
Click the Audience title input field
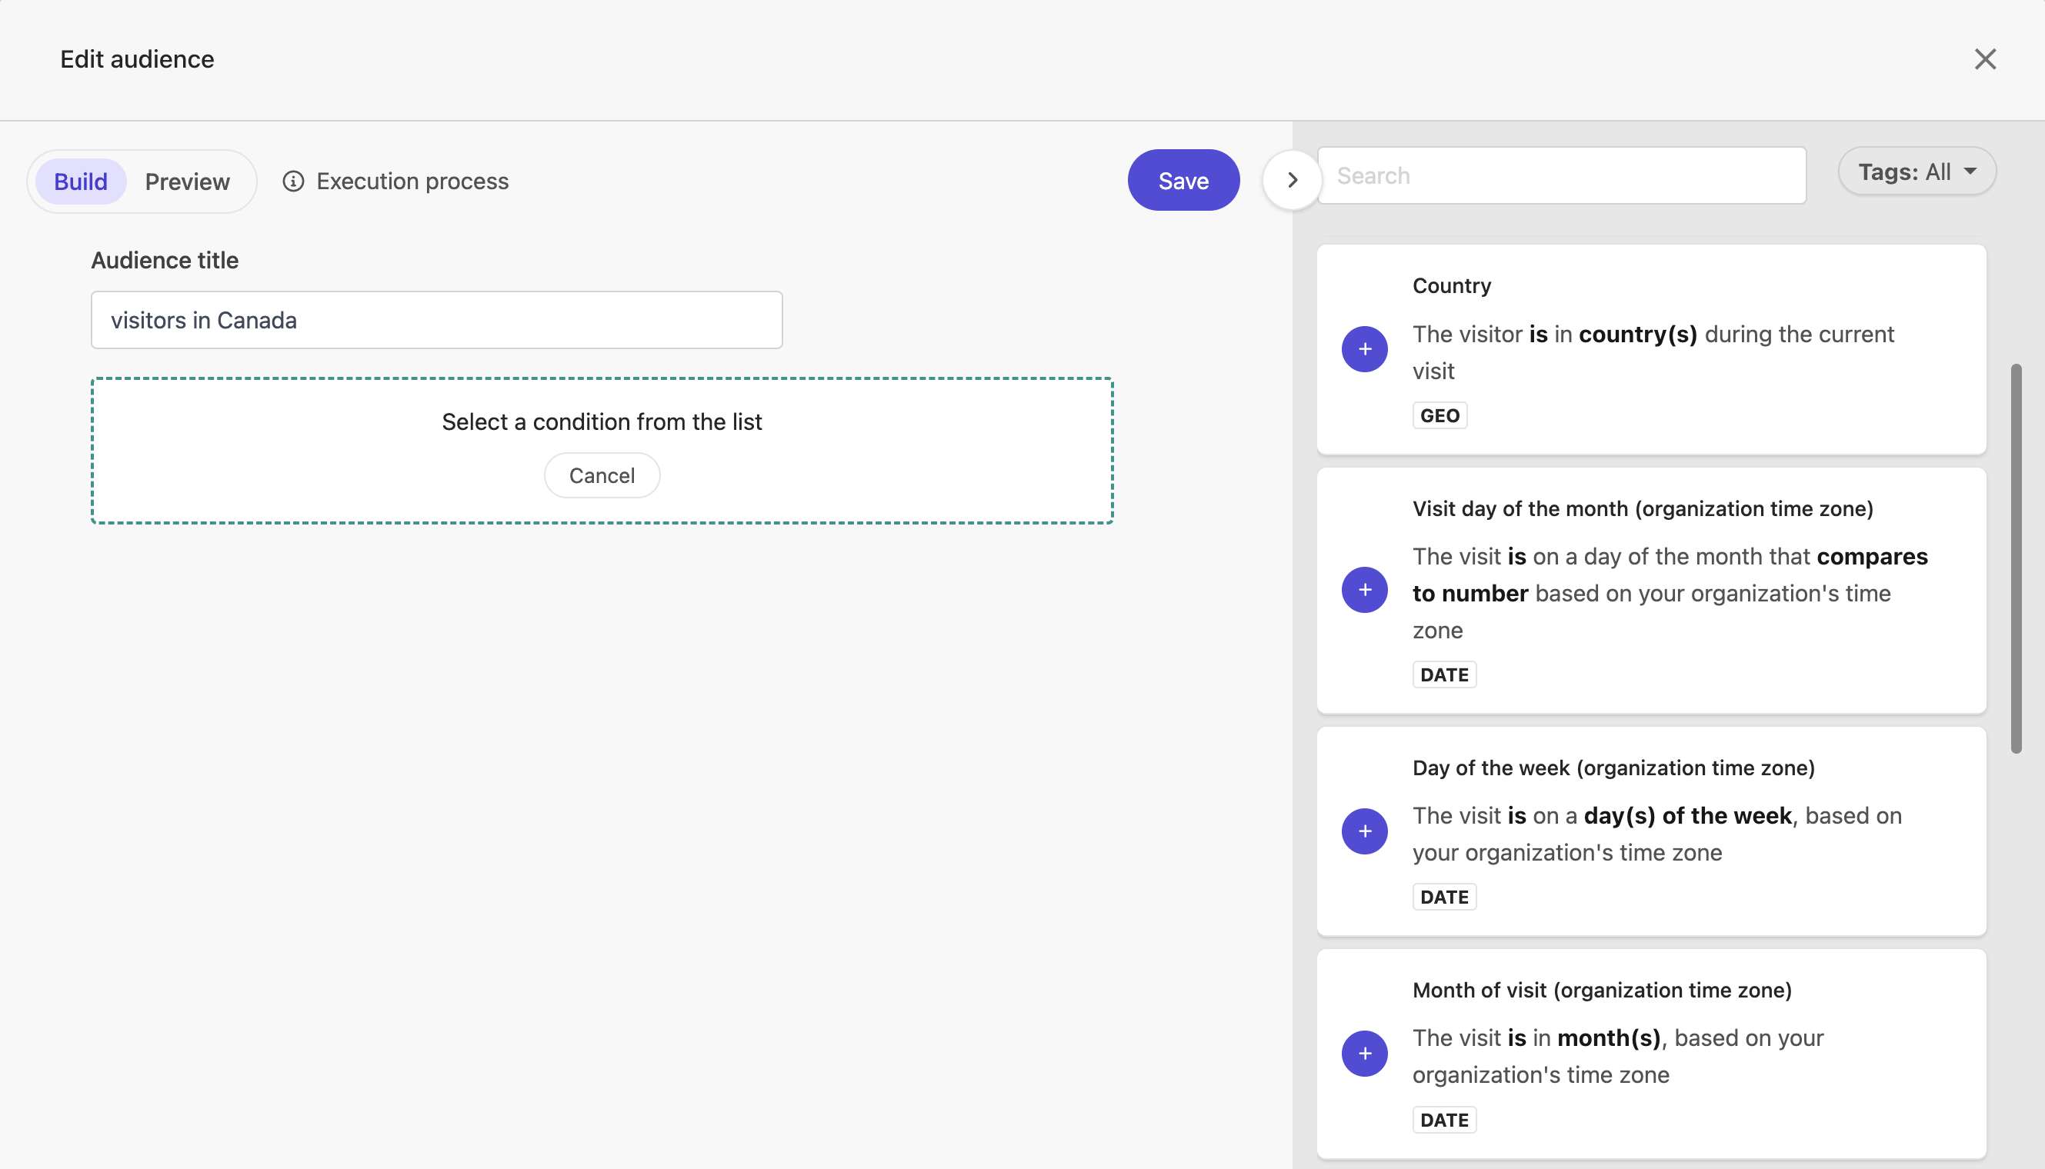click(436, 319)
